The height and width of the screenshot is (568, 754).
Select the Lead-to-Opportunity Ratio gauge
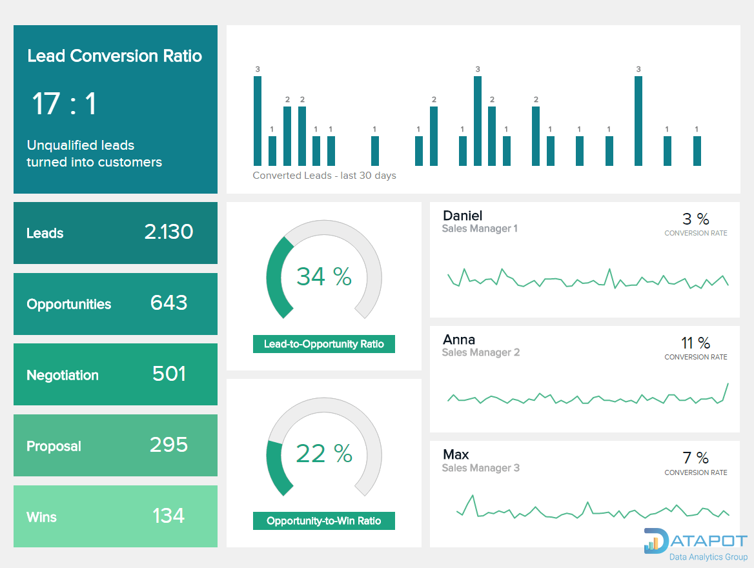[x=323, y=278]
